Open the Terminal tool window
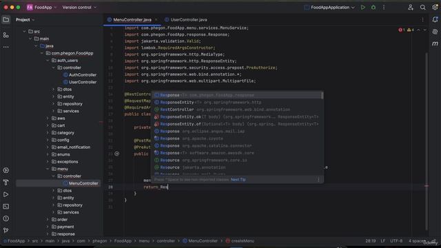Screen dimensions: 441x248 coord(6,207)
